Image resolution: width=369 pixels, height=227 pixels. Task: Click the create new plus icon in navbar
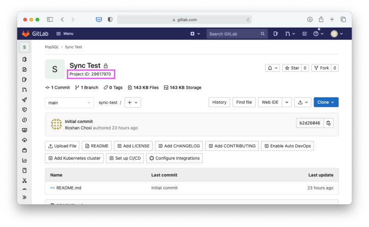click(192, 34)
